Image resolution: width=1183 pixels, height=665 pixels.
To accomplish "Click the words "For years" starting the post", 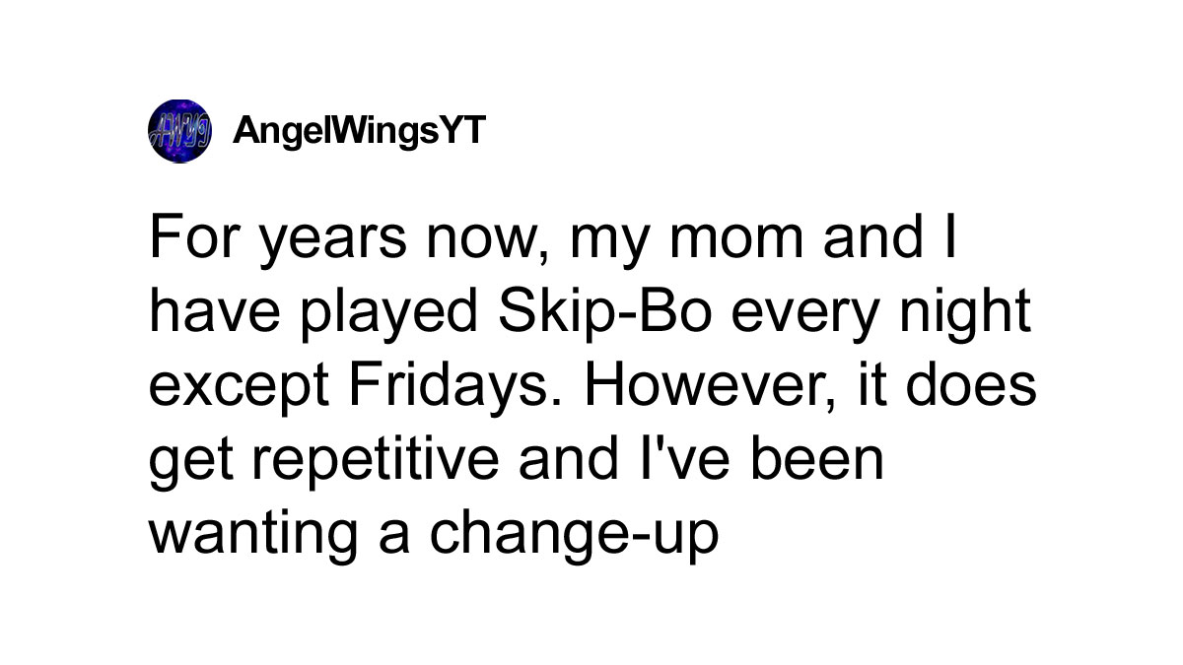I will [268, 239].
